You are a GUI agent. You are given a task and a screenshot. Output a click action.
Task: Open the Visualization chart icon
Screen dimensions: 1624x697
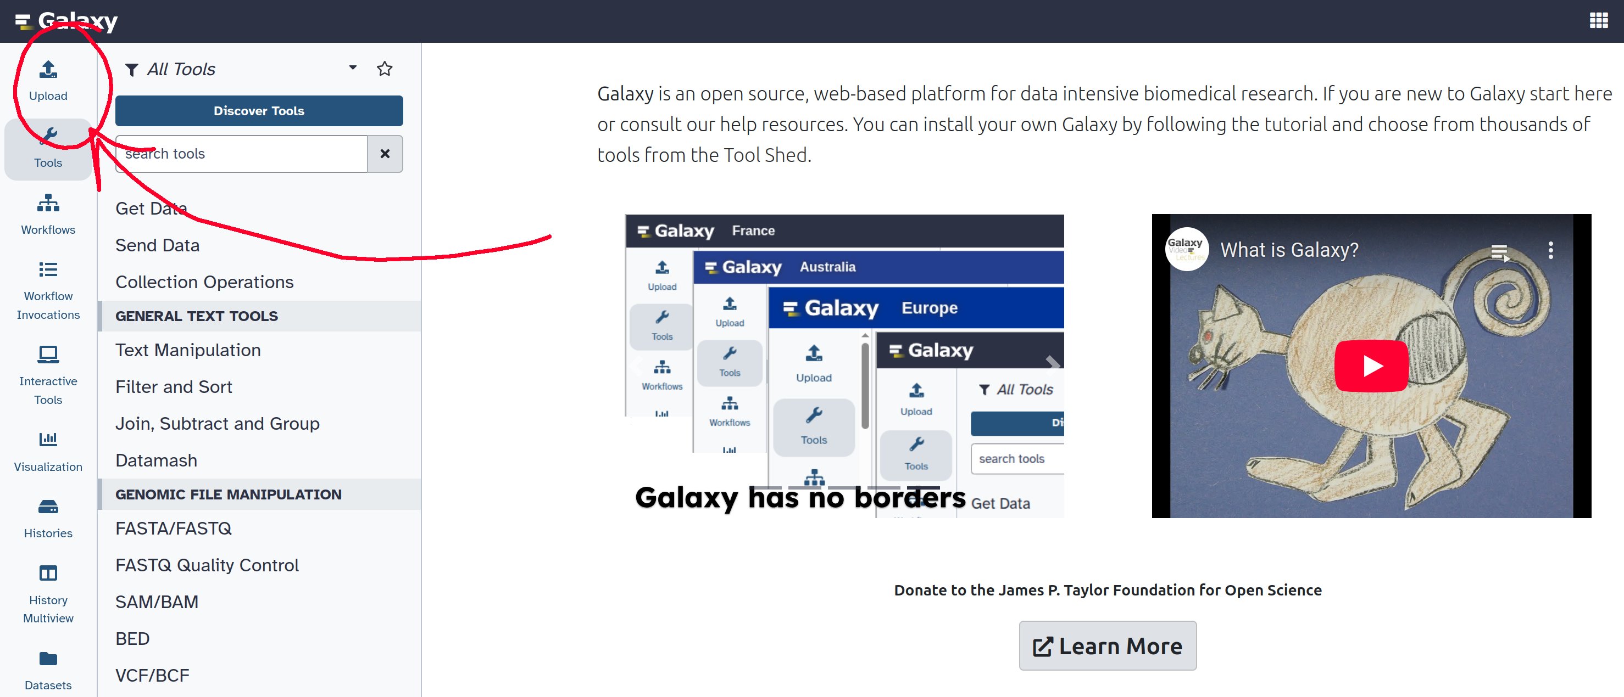point(48,440)
